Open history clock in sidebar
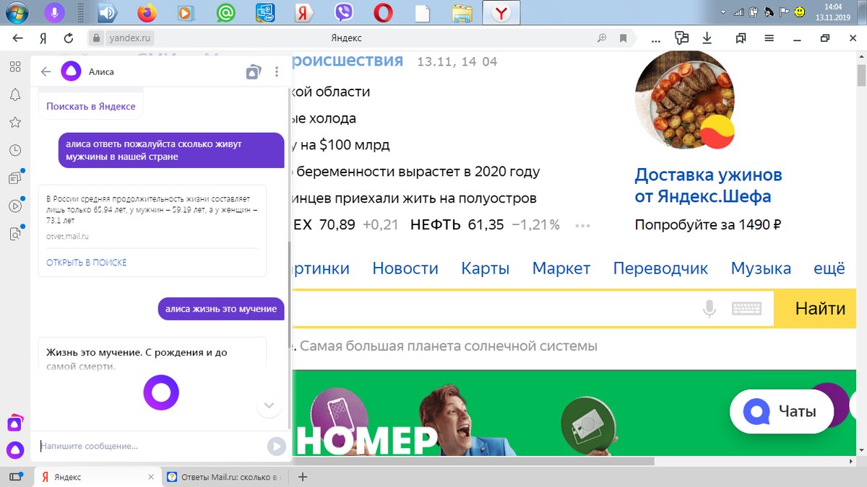Image resolution: width=867 pixels, height=487 pixels. [x=14, y=150]
